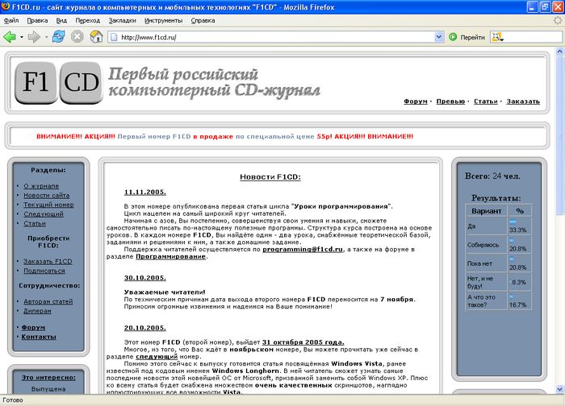Open the Forward button history dropdown arrow
This screenshot has height=406, width=565.
pos(46,37)
